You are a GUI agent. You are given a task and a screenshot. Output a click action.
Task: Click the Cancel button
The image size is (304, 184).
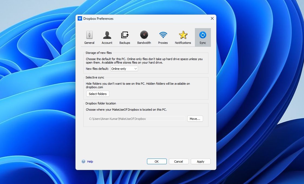point(179,162)
